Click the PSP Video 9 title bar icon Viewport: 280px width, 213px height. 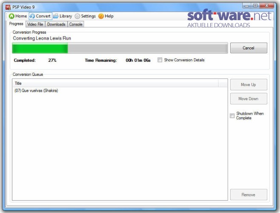tap(8, 7)
